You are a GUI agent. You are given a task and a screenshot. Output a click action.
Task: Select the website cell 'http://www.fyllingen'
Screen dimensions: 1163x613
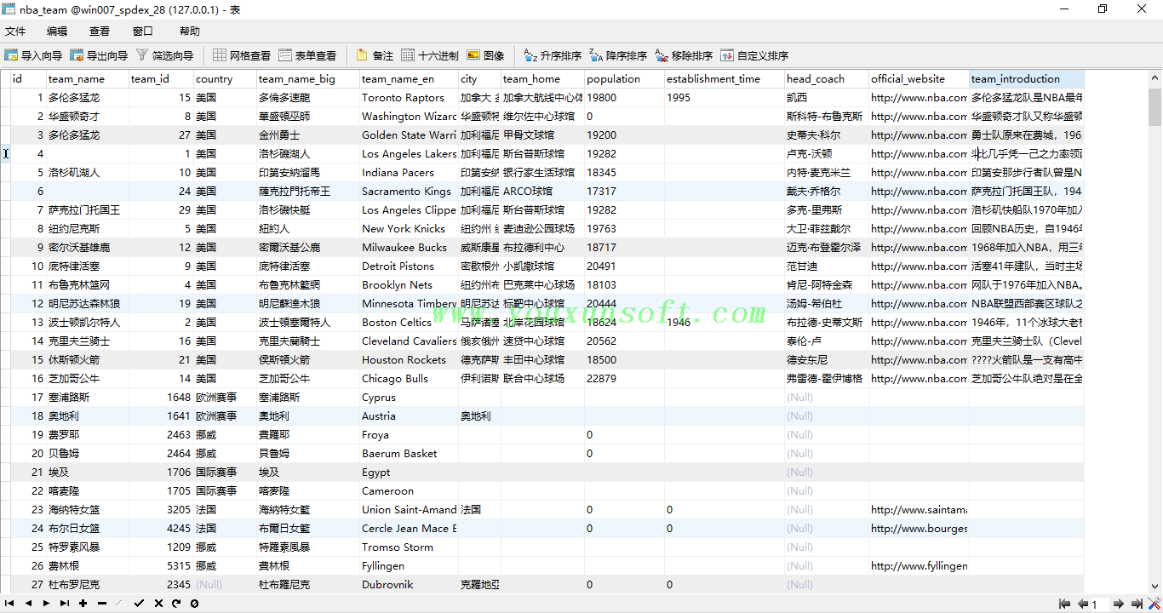(919, 566)
